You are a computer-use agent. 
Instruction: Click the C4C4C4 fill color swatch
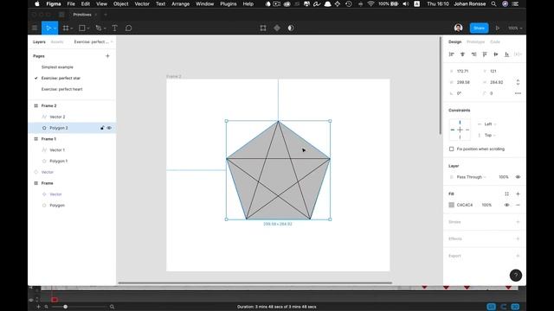(x=452, y=205)
